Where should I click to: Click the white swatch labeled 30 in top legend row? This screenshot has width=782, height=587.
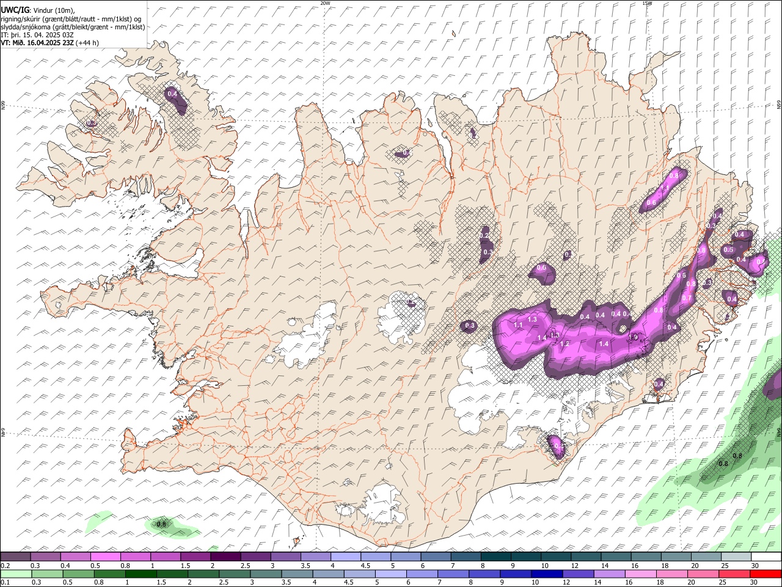coord(767,556)
